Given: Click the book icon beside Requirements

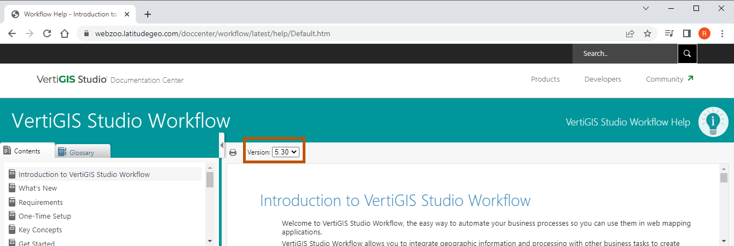Looking at the screenshot, I should point(12,202).
